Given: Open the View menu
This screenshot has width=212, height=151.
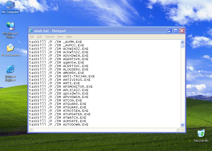Looking at the screenshot, I should [x=60, y=37].
